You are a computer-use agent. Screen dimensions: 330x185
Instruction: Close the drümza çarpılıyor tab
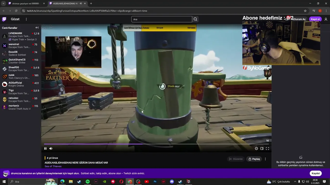pyautogui.click(x=44, y=4)
